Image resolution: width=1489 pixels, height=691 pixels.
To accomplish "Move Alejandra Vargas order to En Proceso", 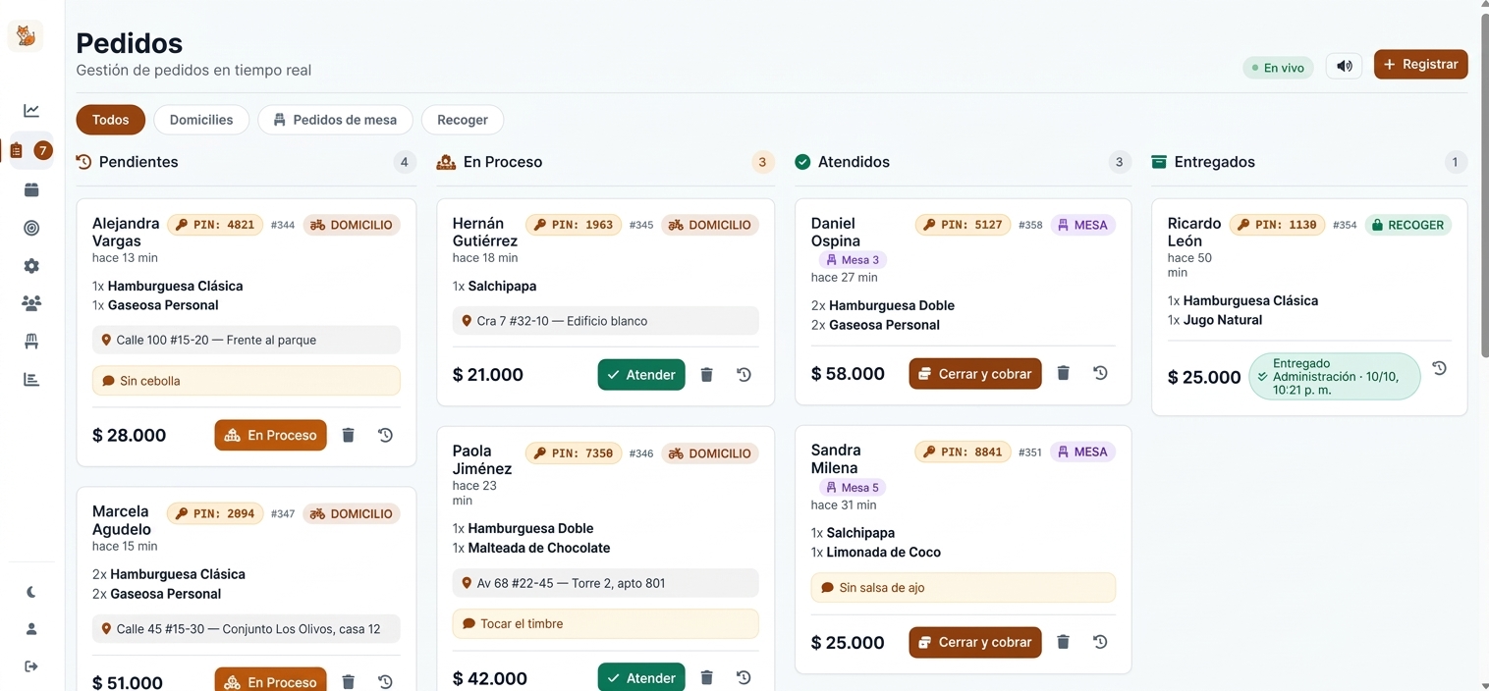I will click(270, 435).
